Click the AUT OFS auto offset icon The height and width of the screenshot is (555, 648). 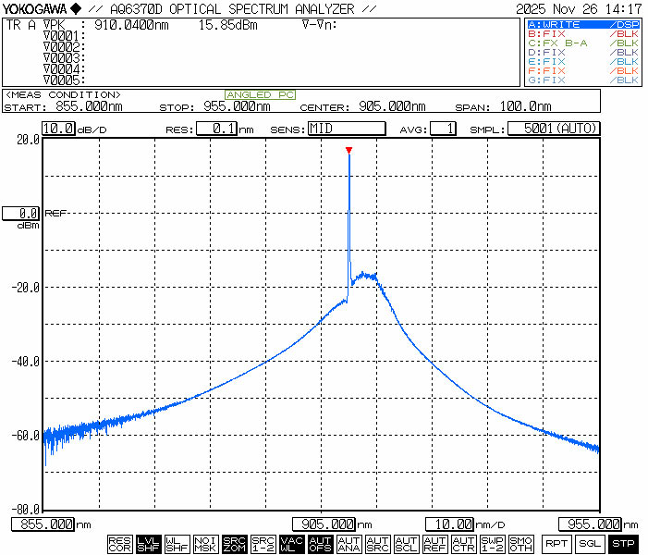coord(320,544)
